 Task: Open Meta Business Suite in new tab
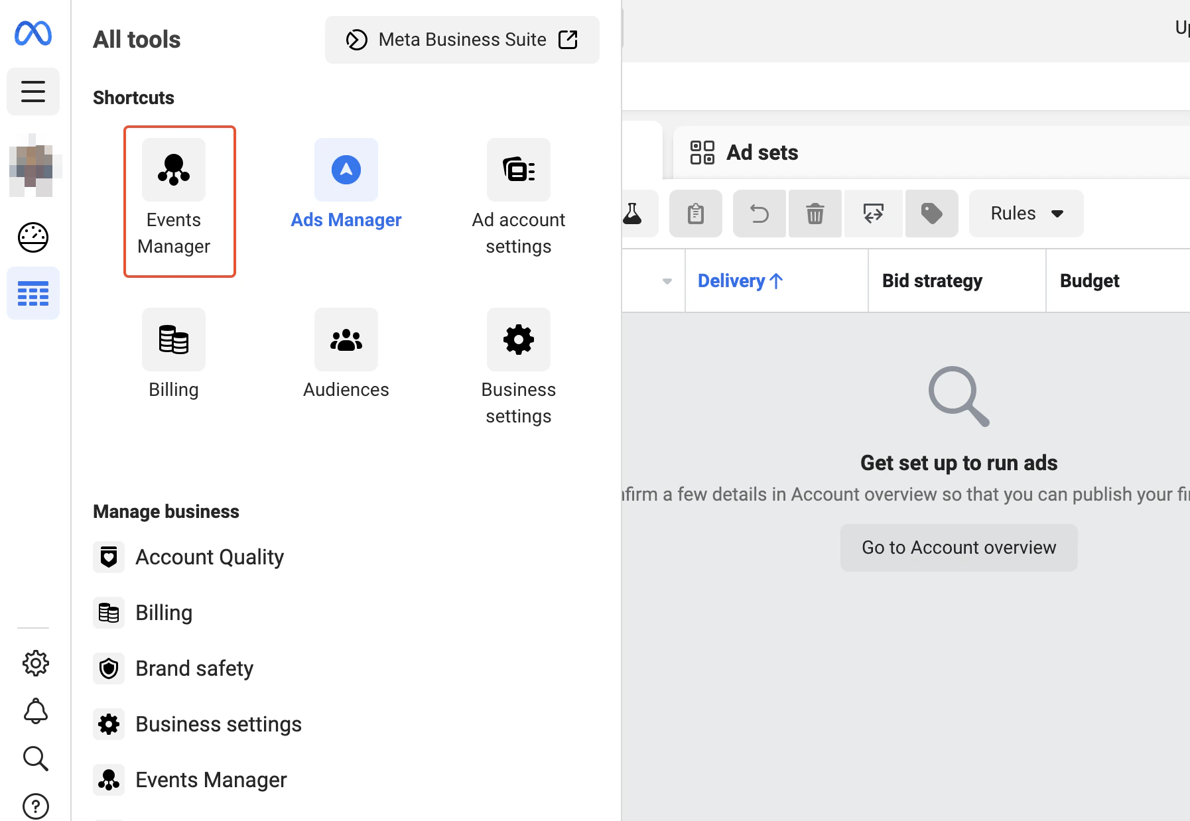tap(462, 40)
